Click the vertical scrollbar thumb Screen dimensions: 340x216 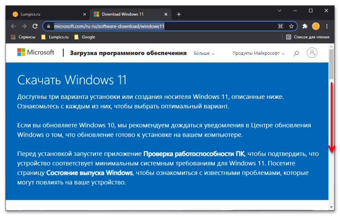click(x=331, y=64)
